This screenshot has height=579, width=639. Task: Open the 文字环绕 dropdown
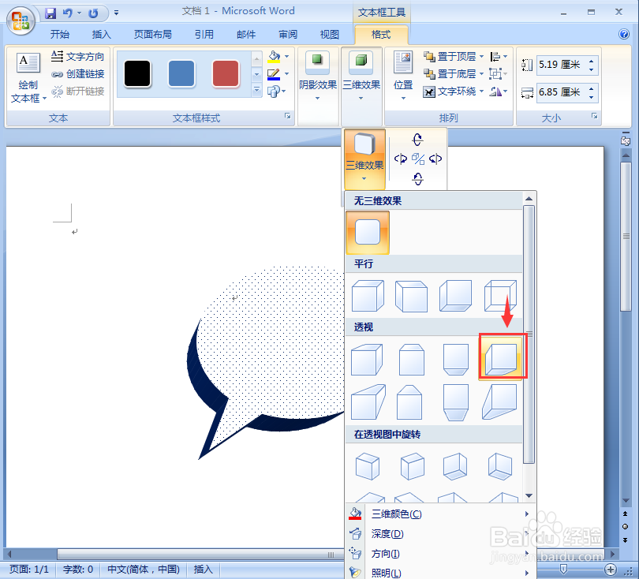454,92
